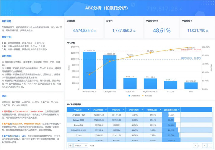Screen dimensions: 215x150
Task: Click the 累积占比70% reference line label
Action: coord(191,58)
